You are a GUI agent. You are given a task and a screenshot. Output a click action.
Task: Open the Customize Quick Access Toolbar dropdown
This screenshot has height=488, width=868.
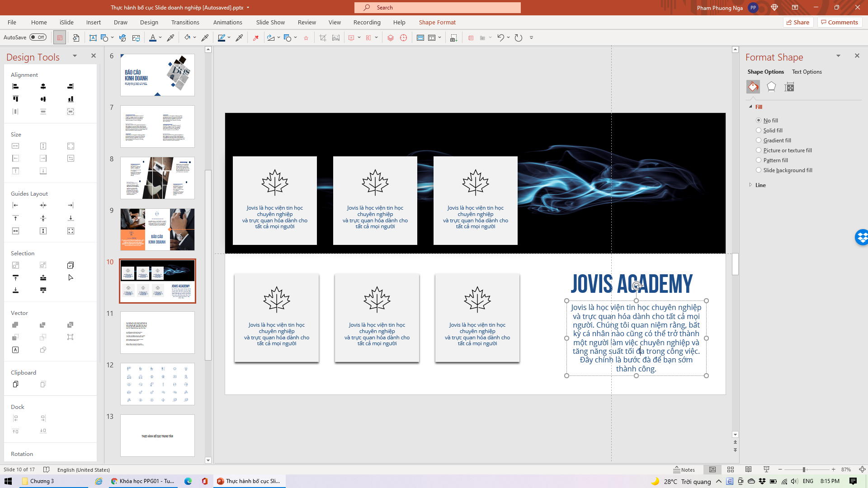(x=531, y=38)
